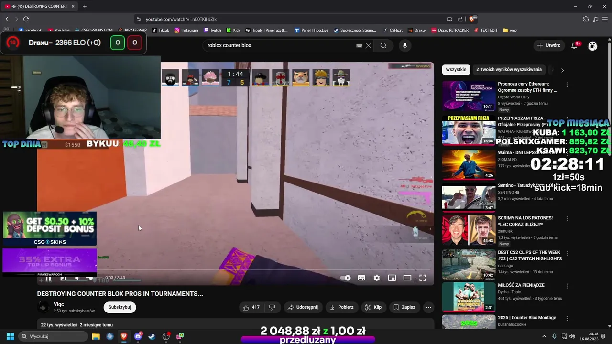612x344 pixels.
Task: Open the Instagram bookmark
Action: [x=186, y=30]
